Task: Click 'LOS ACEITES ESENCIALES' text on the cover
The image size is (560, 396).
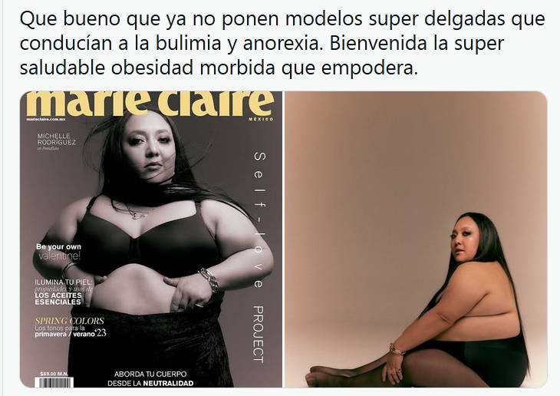Action: click(x=58, y=299)
